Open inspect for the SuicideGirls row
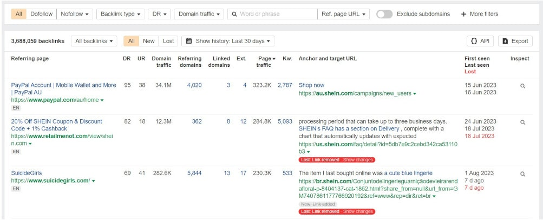 (522, 174)
